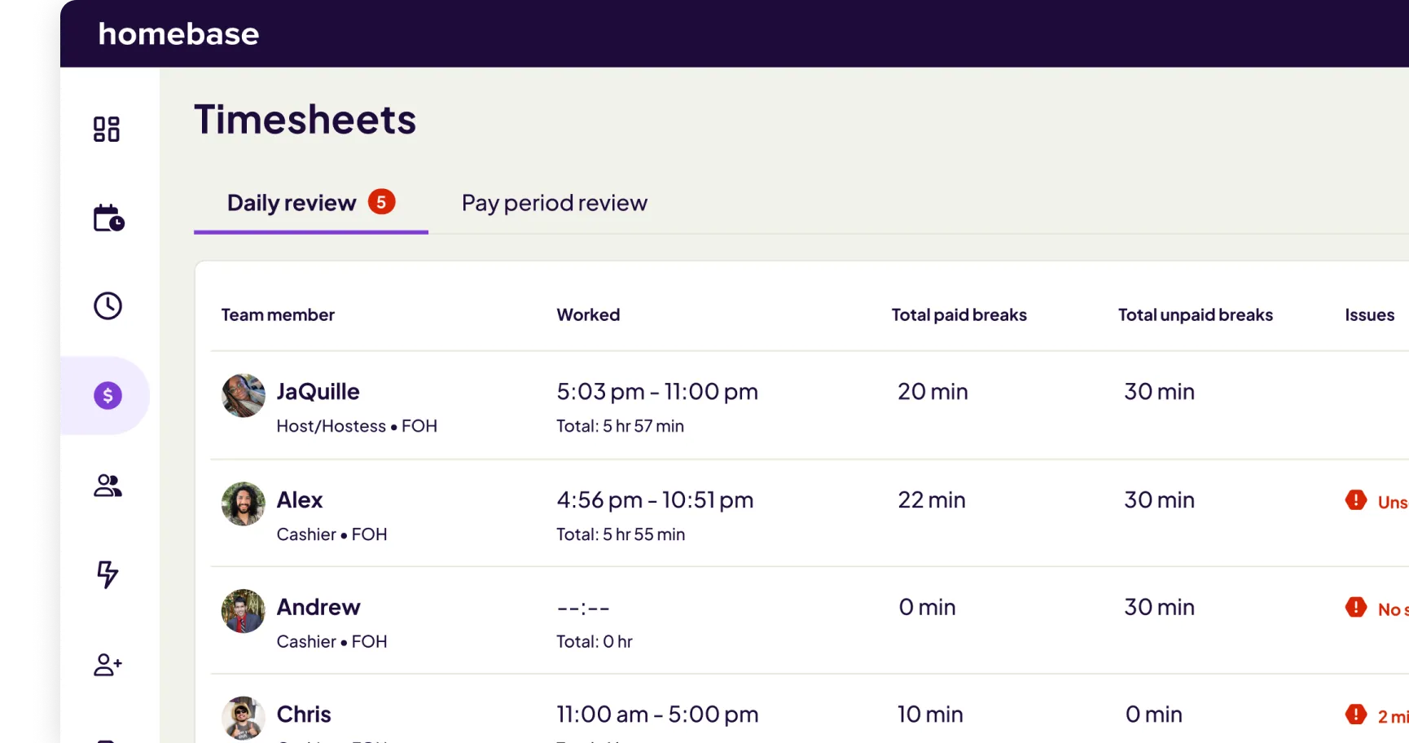
Task: Click the red notification count badge
Action: point(382,202)
